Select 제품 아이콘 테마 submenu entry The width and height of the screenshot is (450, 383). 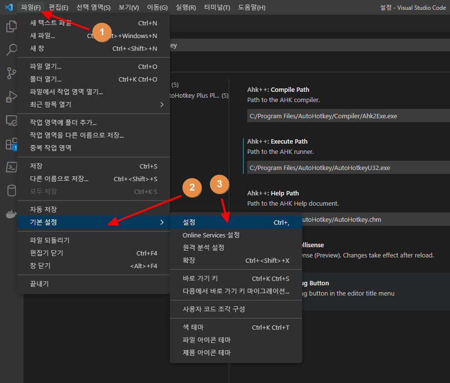coord(236,353)
